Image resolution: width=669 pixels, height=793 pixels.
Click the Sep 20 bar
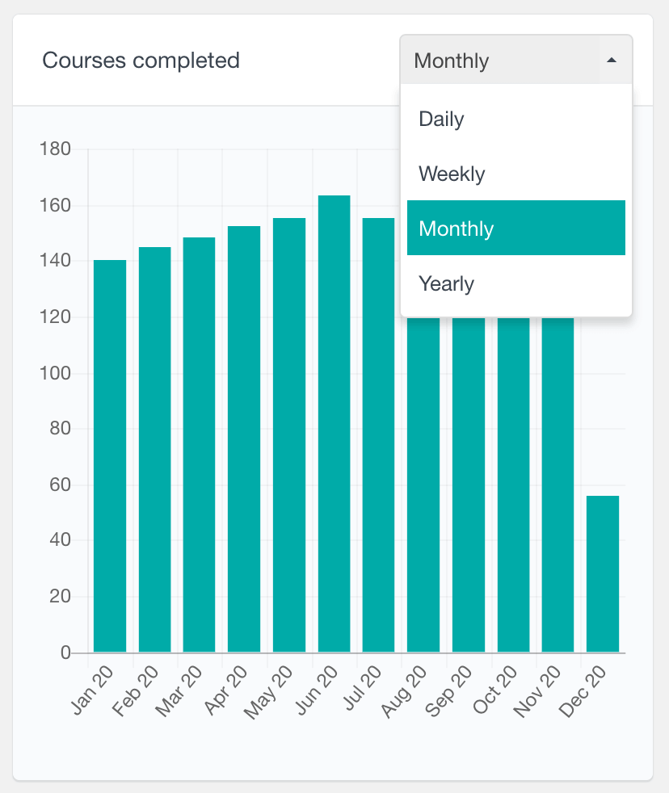pyautogui.click(x=469, y=485)
